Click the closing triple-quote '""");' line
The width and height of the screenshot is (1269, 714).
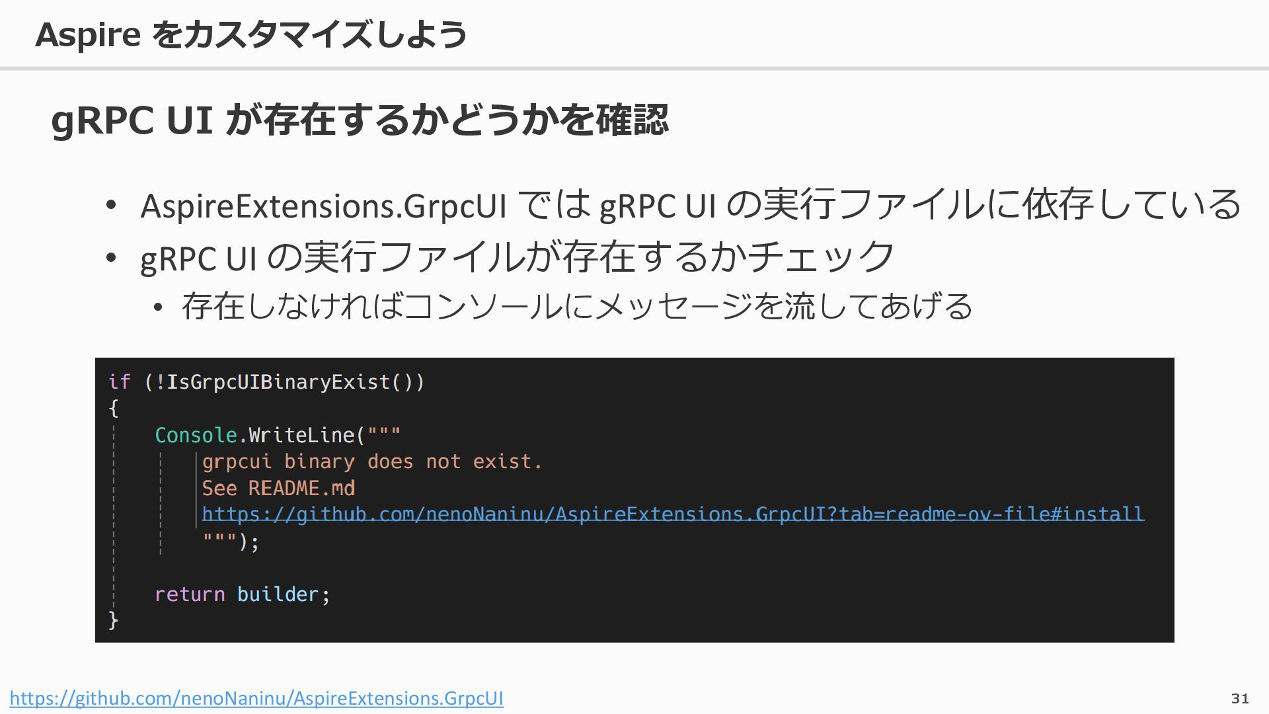(231, 541)
